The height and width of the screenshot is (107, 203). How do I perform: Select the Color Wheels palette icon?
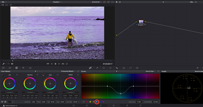(x=16, y=68)
